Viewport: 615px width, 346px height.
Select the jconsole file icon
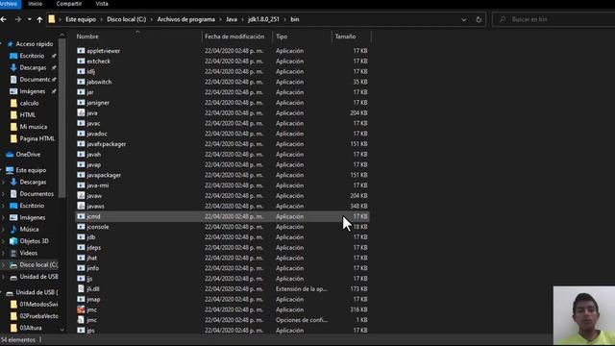(x=81, y=227)
